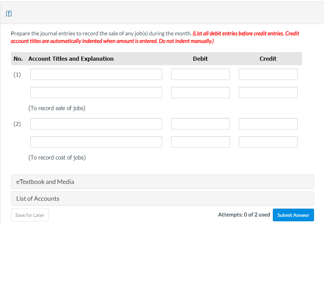The height and width of the screenshot is (304, 324).
Task: Click the Credit field in entry (1) second row
Action: 268,92
